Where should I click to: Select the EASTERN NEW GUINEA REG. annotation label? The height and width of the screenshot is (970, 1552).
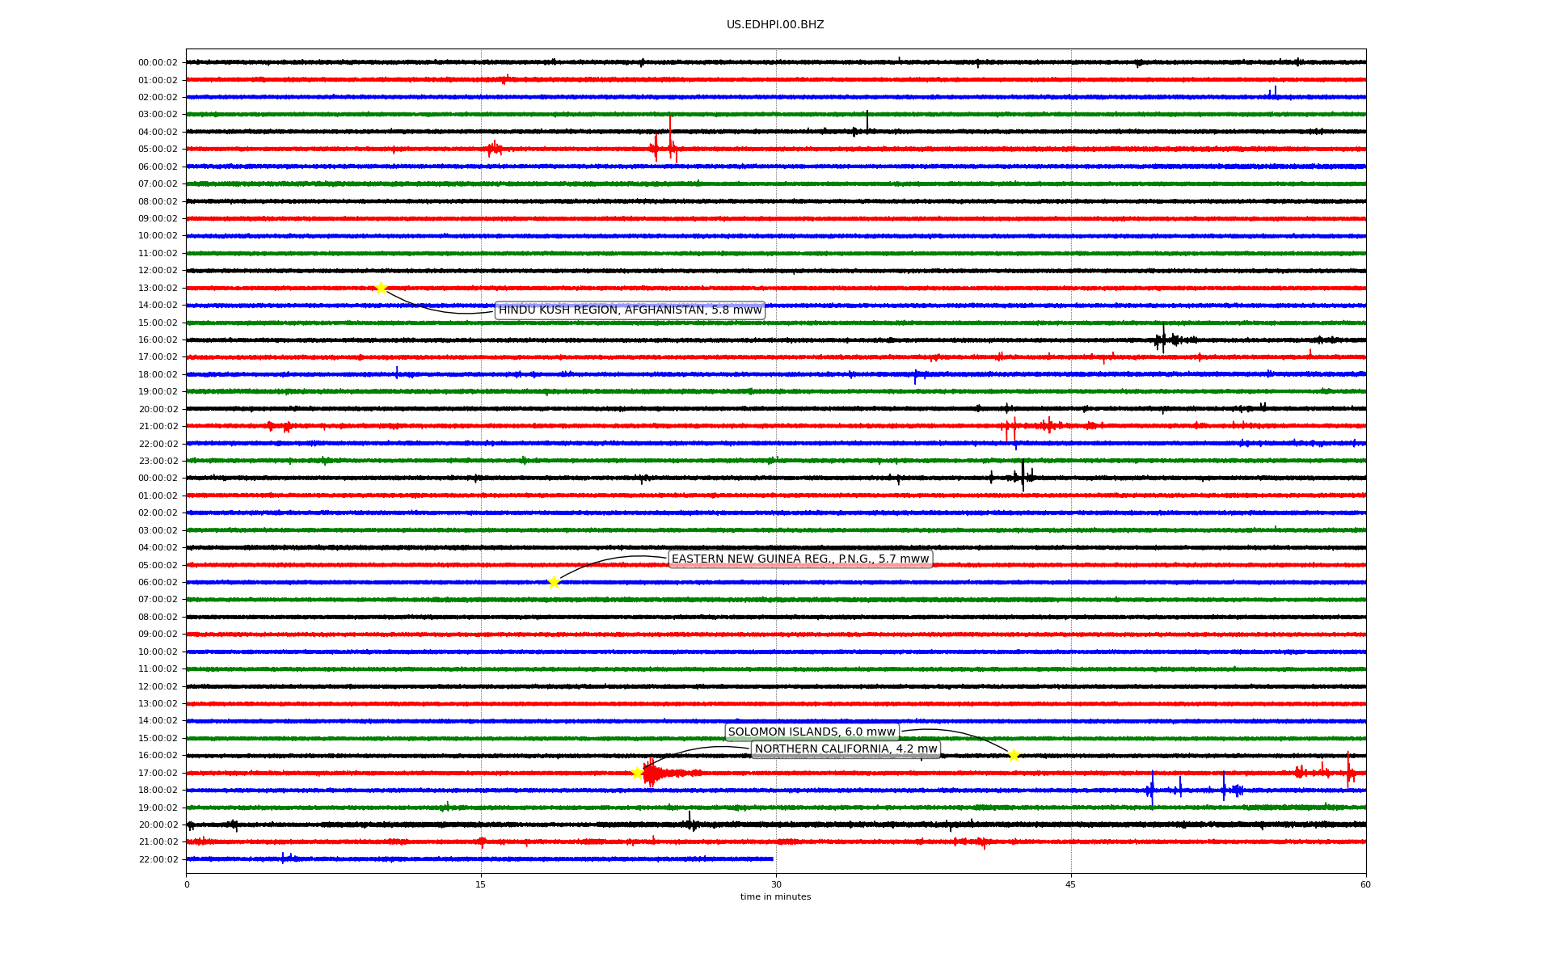point(800,559)
